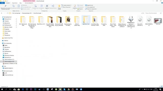163x91 pixels.
Task: Select the Half-Life 2 Downfall item
Action: coord(131,22)
